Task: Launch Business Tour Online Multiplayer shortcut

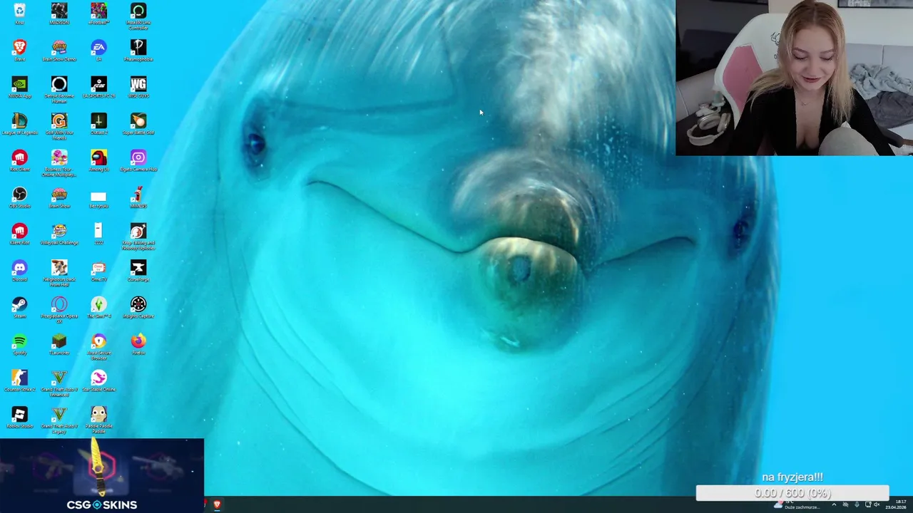Action: pyautogui.click(x=59, y=163)
